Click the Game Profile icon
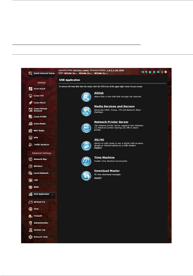The image size is (193, 276). click(31, 117)
